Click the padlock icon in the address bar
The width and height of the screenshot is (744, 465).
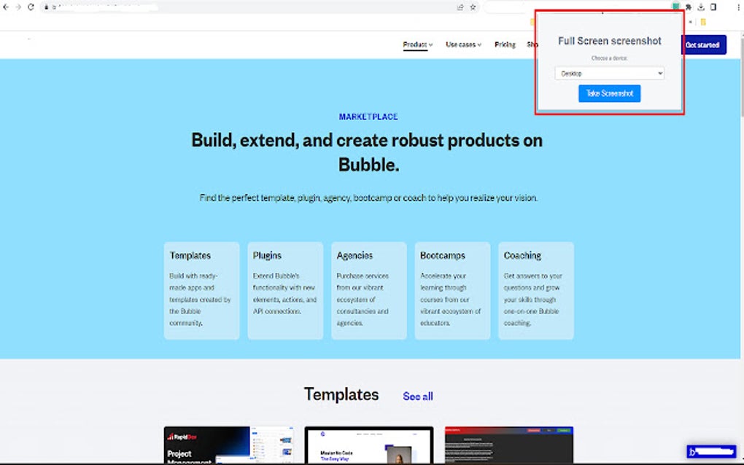47,6
